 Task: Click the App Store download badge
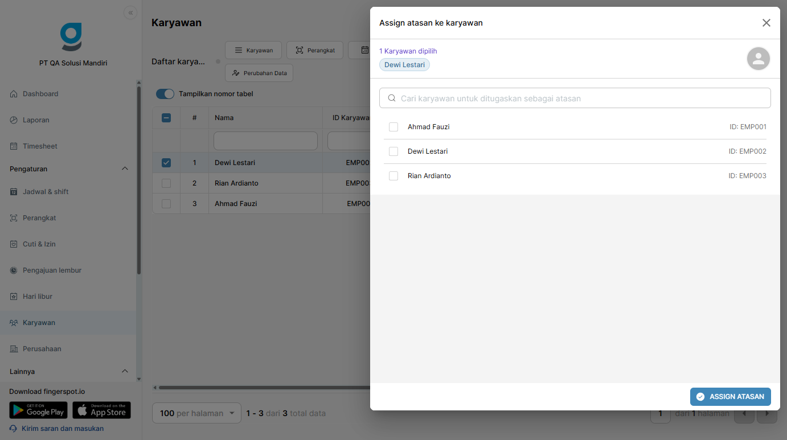coord(101,410)
